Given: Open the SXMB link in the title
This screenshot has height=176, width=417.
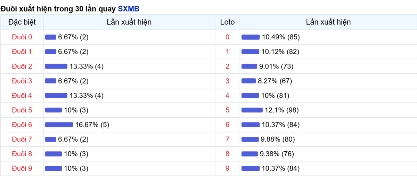Looking at the screenshot, I should click(129, 9).
